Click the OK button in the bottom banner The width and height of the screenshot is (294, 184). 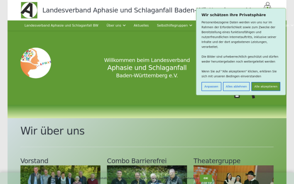(206, 178)
